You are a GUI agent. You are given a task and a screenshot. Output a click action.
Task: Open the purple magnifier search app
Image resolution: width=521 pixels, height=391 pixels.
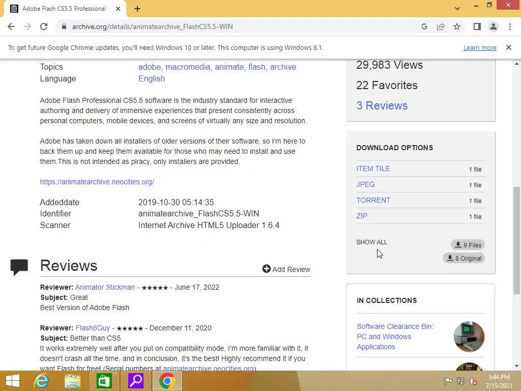pyautogui.click(x=135, y=381)
